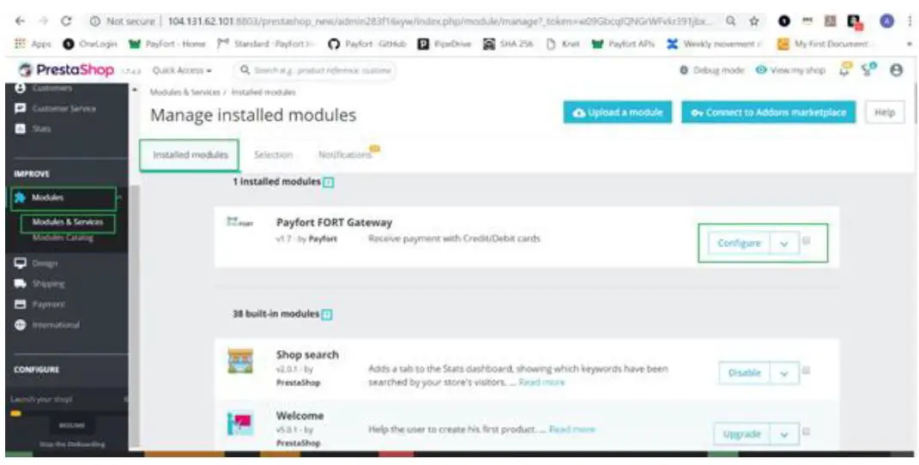Go back using browser back arrow
Image resolution: width=919 pixels, height=465 pixels.
point(20,21)
